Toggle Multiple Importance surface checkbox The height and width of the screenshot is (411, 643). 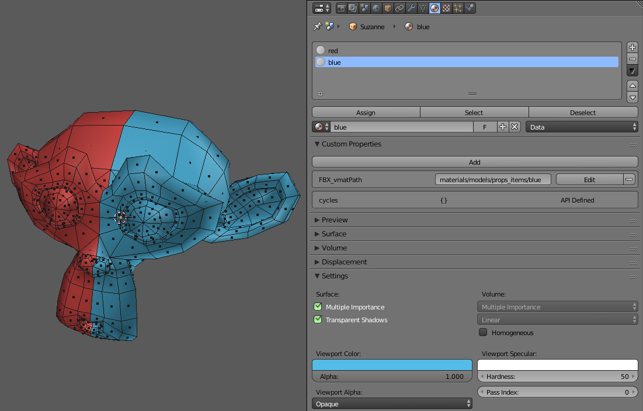(318, 306)
